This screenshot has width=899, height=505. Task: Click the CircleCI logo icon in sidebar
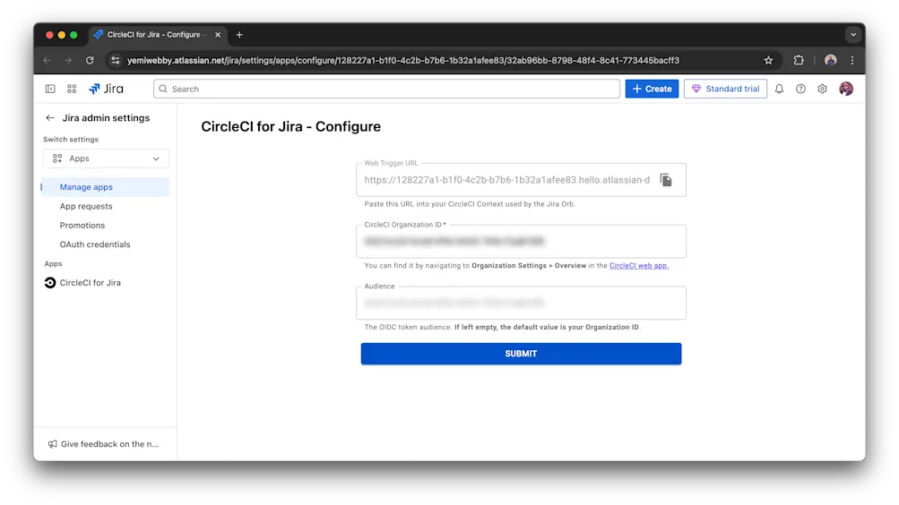point(50,283)
